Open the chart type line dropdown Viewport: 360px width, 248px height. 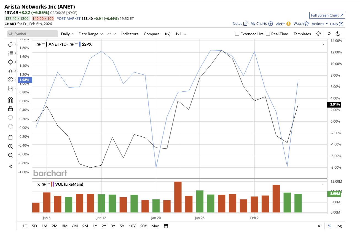tap(112, 34)
